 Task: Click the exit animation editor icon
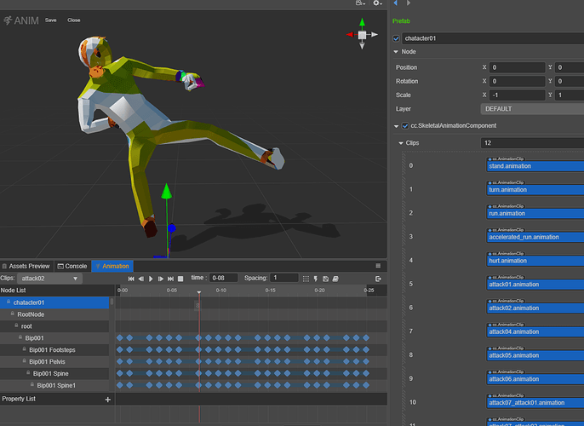pyautogui.click(x=378, y=279)
